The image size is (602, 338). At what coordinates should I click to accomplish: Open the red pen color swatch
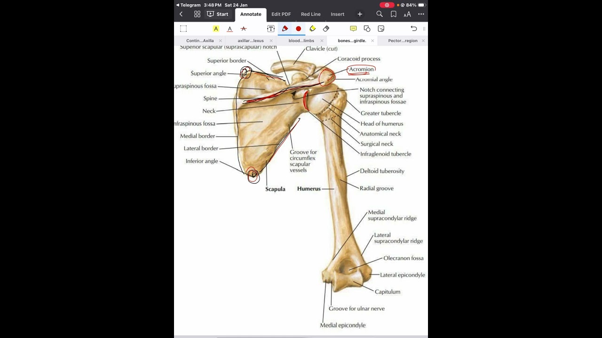click(x=298, y=29)
